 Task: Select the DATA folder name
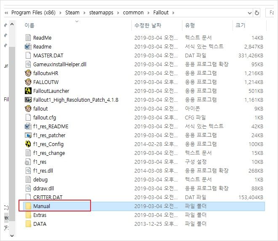tap(40, 224)
